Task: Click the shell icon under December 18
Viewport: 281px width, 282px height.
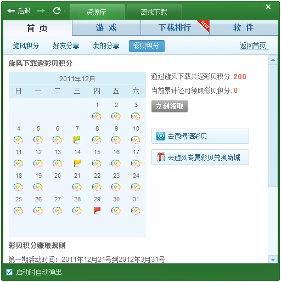Action: 18,187
